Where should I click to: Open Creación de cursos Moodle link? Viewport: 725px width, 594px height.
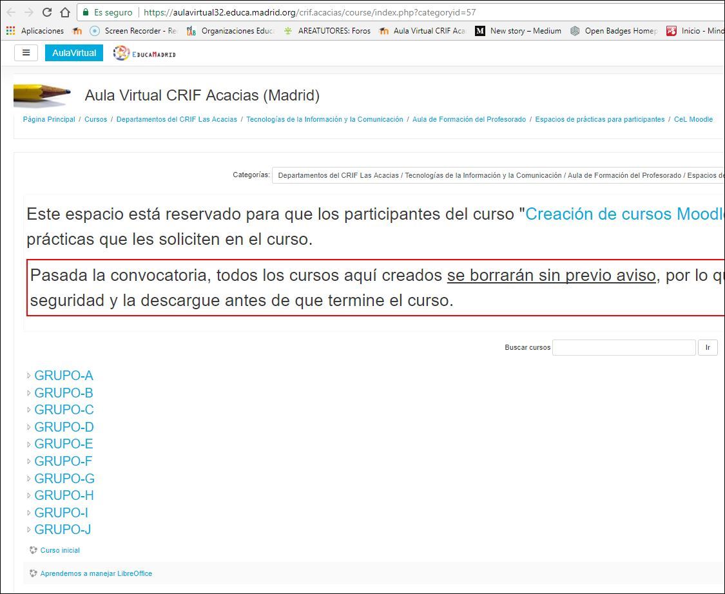[x=624, y=214]
